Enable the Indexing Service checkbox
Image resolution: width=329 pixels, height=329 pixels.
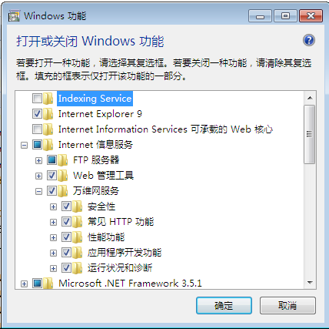(37, 99)
